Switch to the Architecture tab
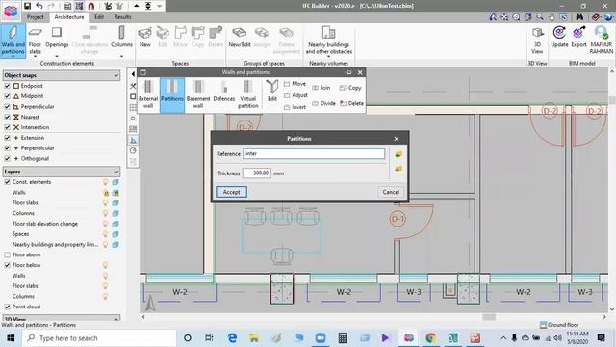Viewport: 616px width, 347px height. (x=69, y=17)
